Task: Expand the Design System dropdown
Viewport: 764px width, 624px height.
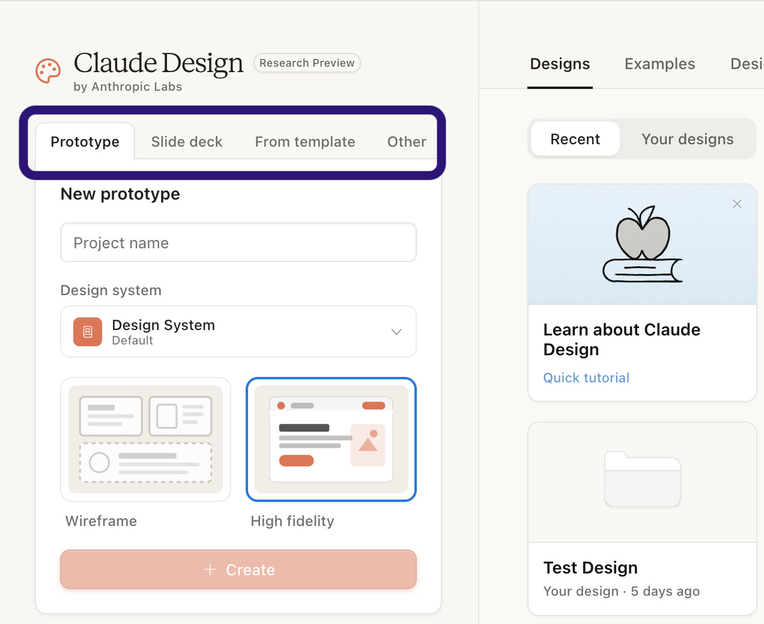Action: (x=238, y=332)
